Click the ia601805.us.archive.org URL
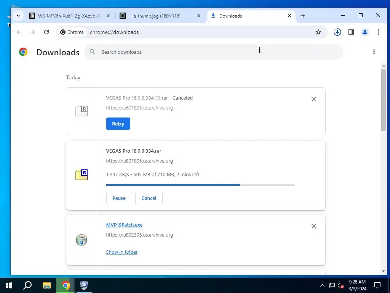Viewport: 390px width, 293px height. pos(139,108)
